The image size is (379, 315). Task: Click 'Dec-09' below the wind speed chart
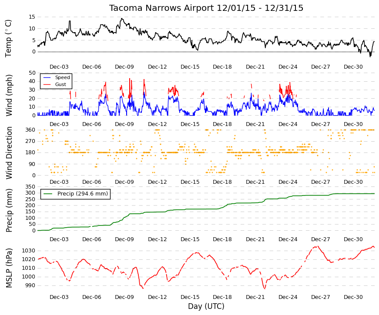[124, 124]
